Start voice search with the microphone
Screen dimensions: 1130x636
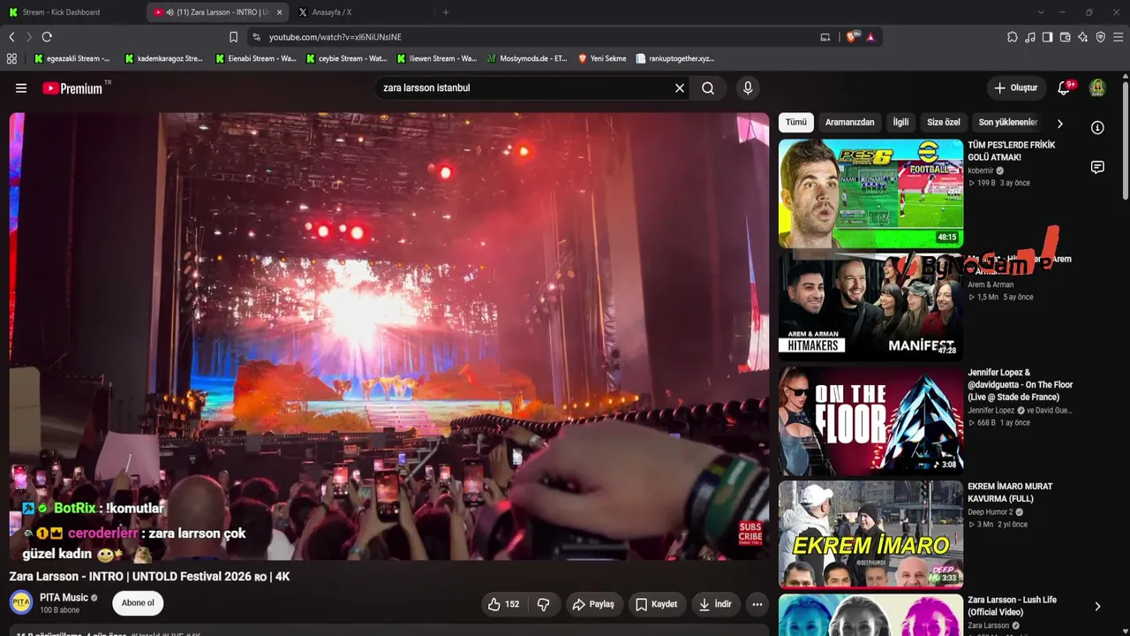pos(748,88)
